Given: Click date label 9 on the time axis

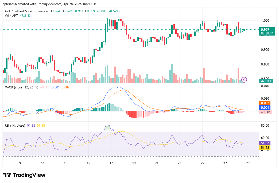Looking at the screenshot, I should click(20, 163).
